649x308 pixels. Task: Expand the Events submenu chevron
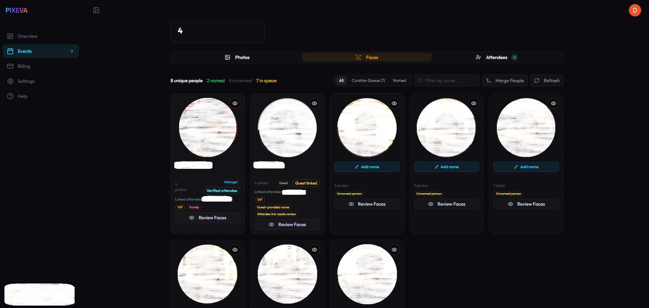click(72, 51)
